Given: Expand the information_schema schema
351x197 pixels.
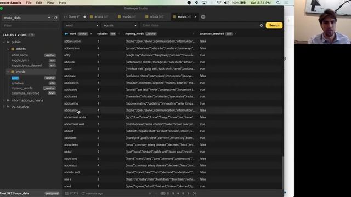Looking at the screenshot, I should [4, 100].
